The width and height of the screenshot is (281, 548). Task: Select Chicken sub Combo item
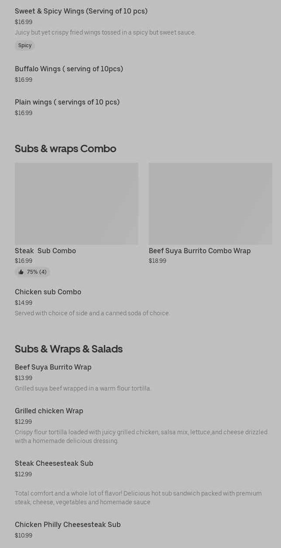coord(48,292)
